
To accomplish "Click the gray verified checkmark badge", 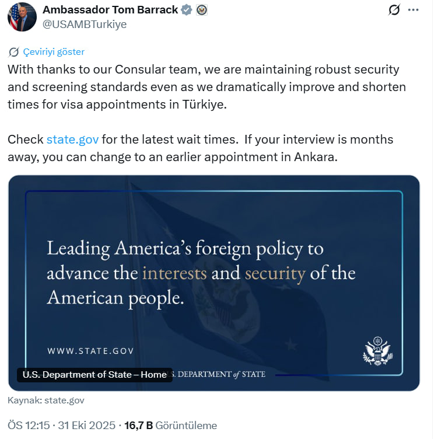I will point(187,10).
